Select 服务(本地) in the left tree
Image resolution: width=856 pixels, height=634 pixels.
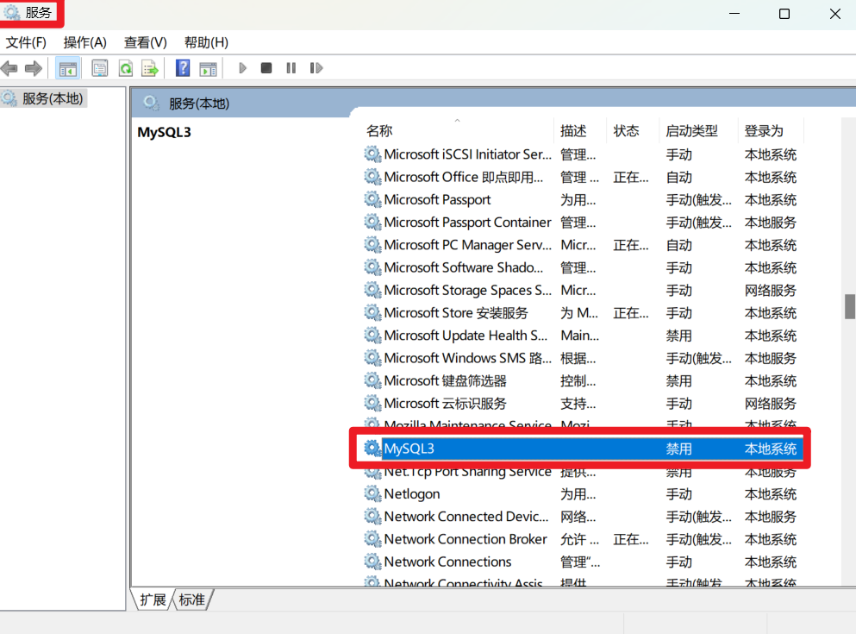pyautogui.click(x=53, y=99)
